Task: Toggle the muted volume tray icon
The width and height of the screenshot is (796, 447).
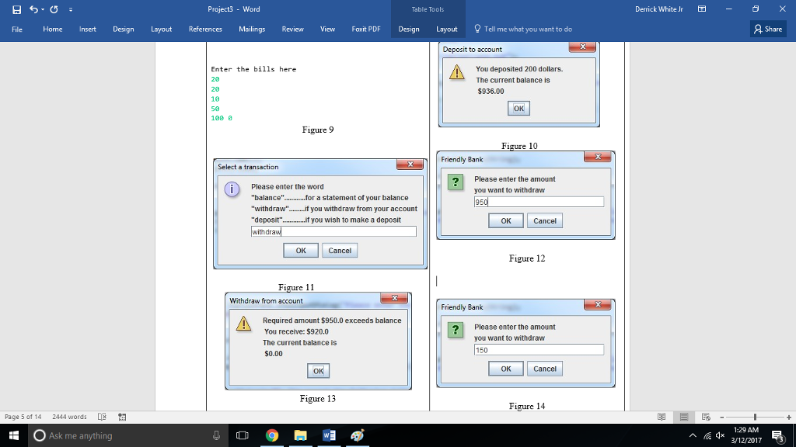Action: click(721, 435)
